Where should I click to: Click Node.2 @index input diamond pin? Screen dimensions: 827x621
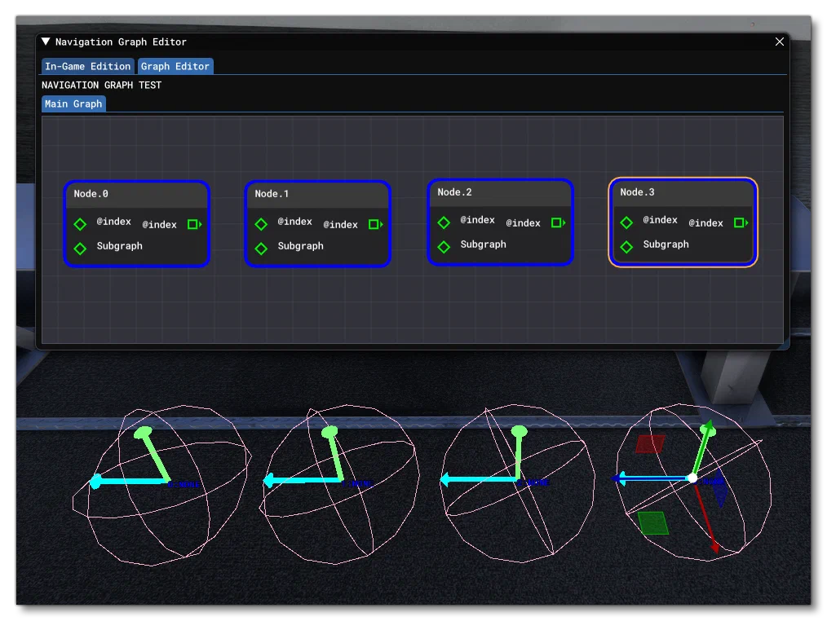(x=444, y=223)
